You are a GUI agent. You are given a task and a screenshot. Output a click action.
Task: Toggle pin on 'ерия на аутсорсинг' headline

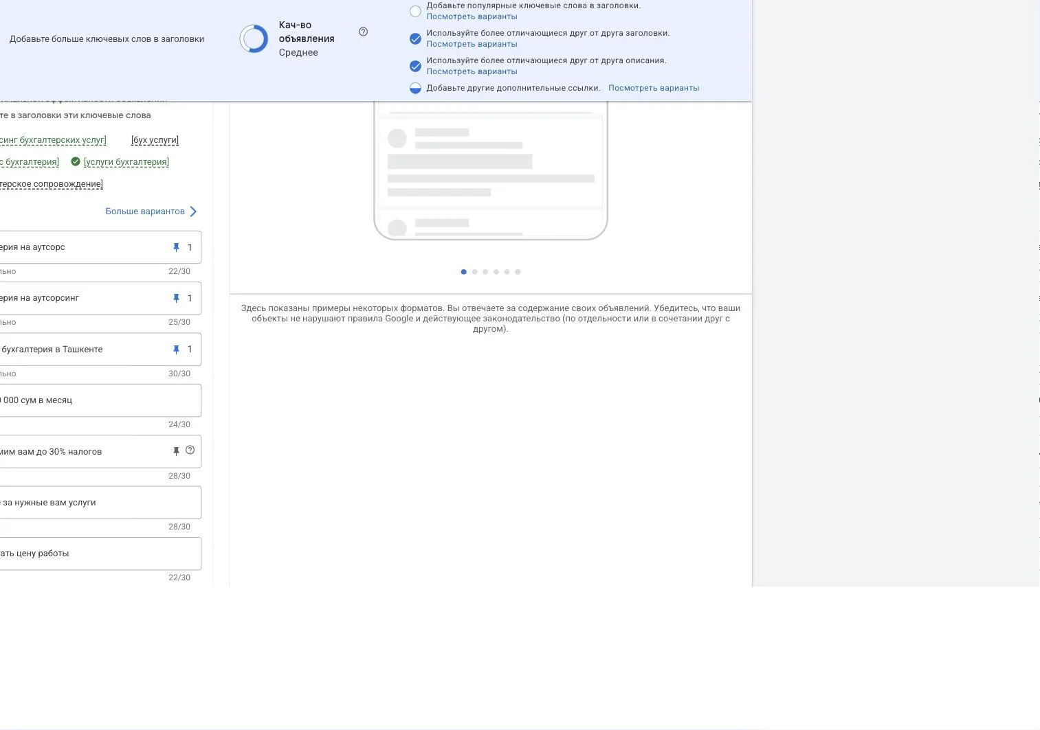coord(176,298)
